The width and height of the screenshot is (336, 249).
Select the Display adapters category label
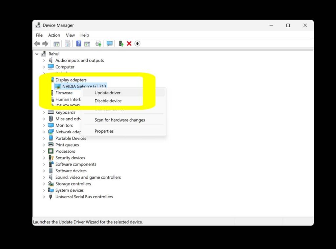click(x=71, y=80)
